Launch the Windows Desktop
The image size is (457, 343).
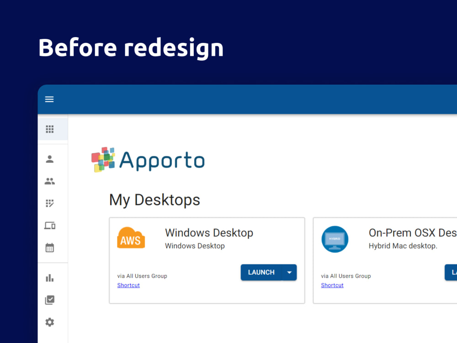click(x=261, y=273)
